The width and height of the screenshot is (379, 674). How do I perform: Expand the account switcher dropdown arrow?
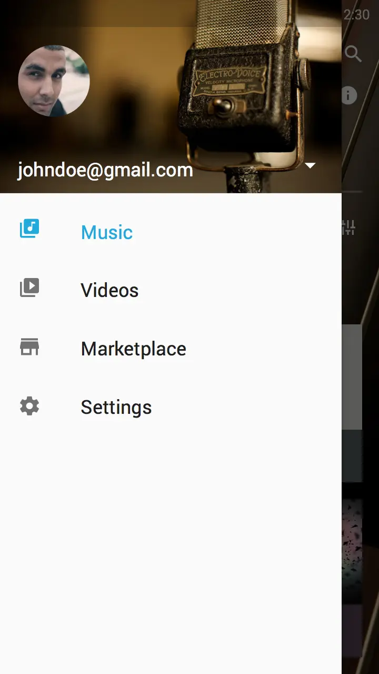point(310,165)
